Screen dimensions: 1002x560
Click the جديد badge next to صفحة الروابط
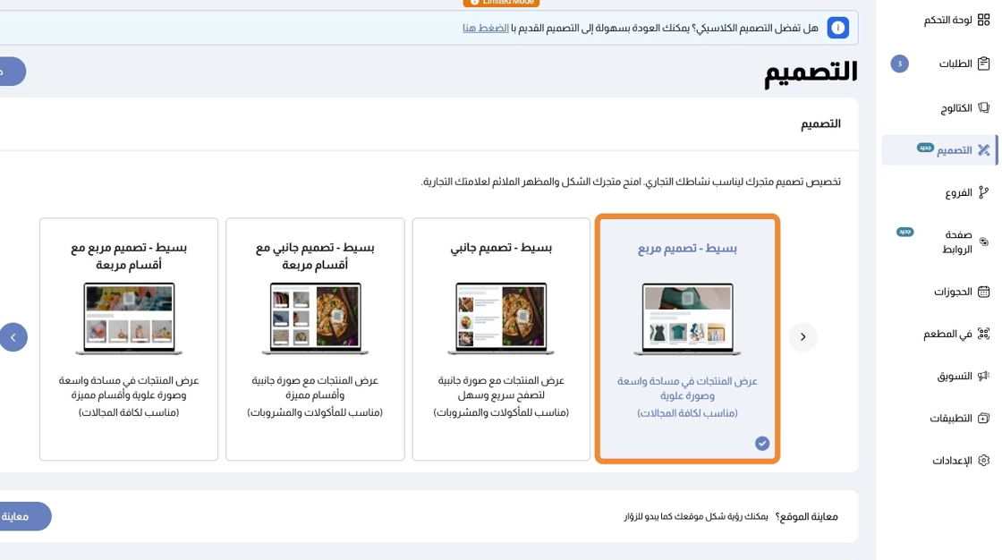(904, 232)
